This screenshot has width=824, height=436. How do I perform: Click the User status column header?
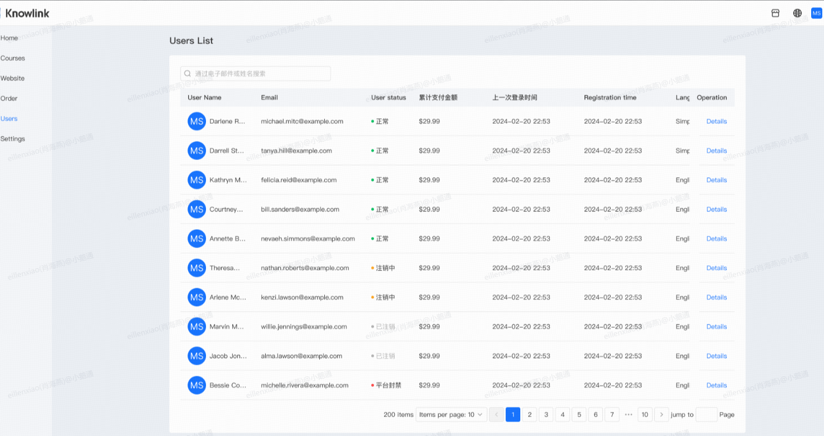pyautogui.click(x=389, y=98)
